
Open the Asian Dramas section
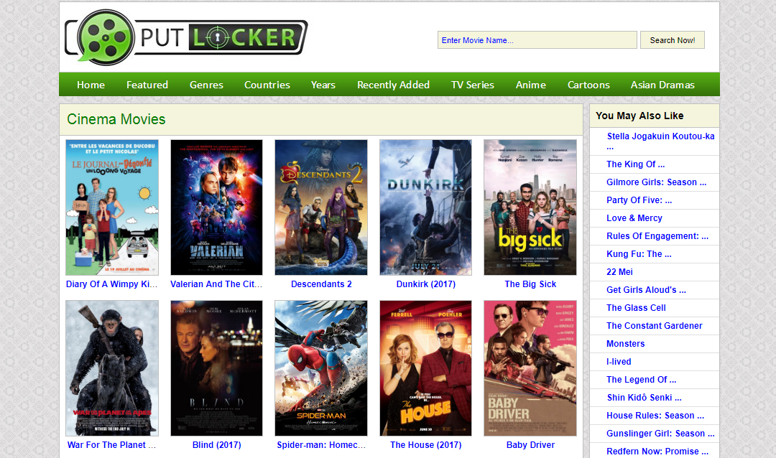pos(662,84)
